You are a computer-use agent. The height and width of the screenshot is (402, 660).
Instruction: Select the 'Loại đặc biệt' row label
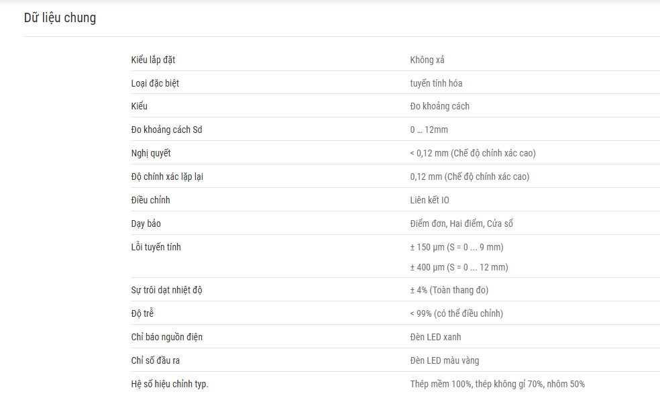155,83
